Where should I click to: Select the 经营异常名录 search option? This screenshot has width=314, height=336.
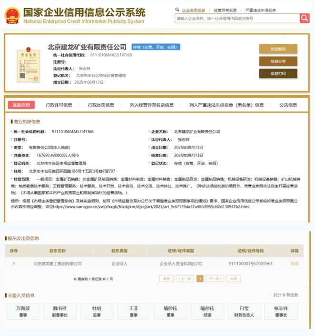pos(225,10)
